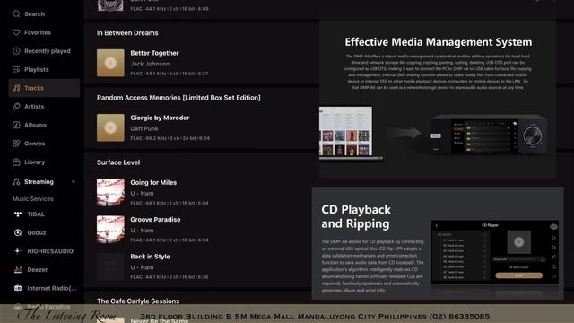
Task: Select Giorgio by Moroder album art thumbnail
Action: tap(110, 127)
